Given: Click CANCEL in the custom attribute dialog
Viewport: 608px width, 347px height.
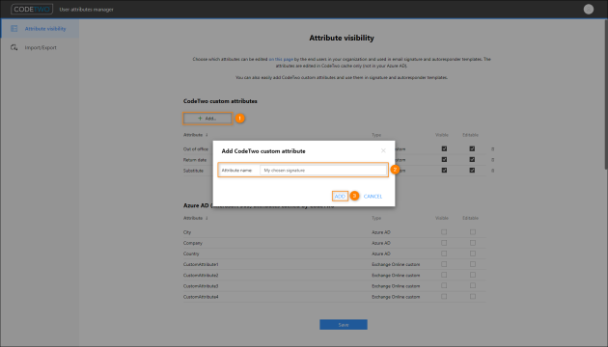Looking at the screenshot, I should (x=373, y=197).
